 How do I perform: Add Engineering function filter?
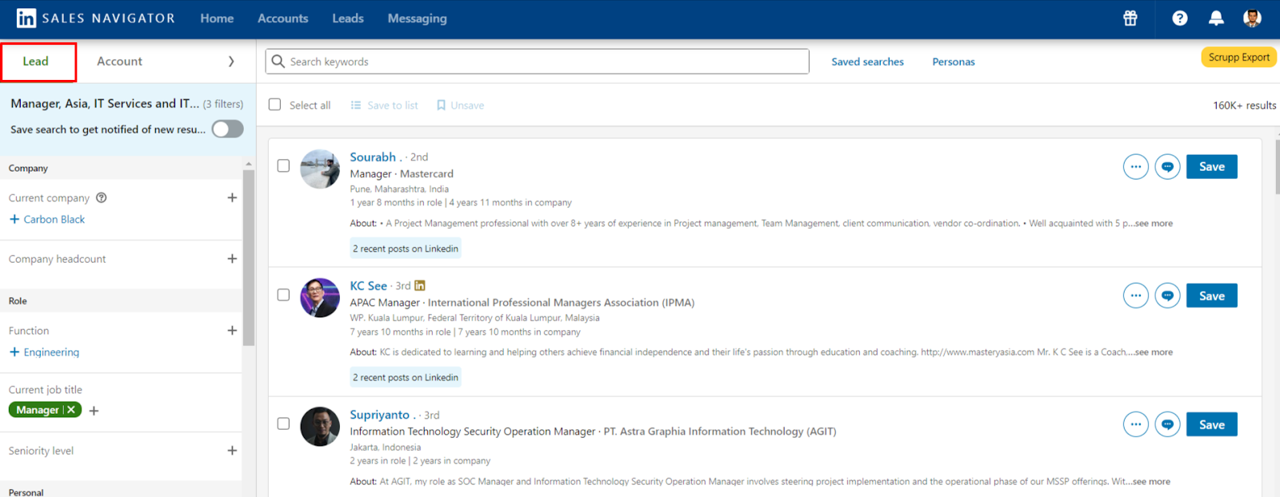coord(44,352)
